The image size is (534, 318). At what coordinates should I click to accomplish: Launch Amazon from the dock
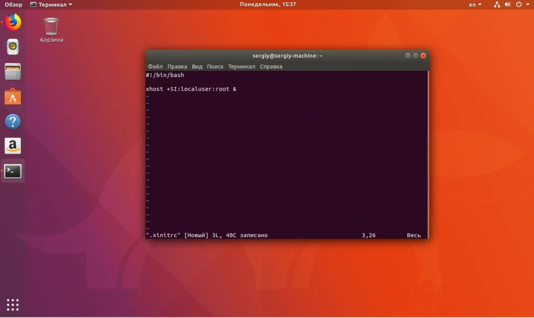point(13,146)
